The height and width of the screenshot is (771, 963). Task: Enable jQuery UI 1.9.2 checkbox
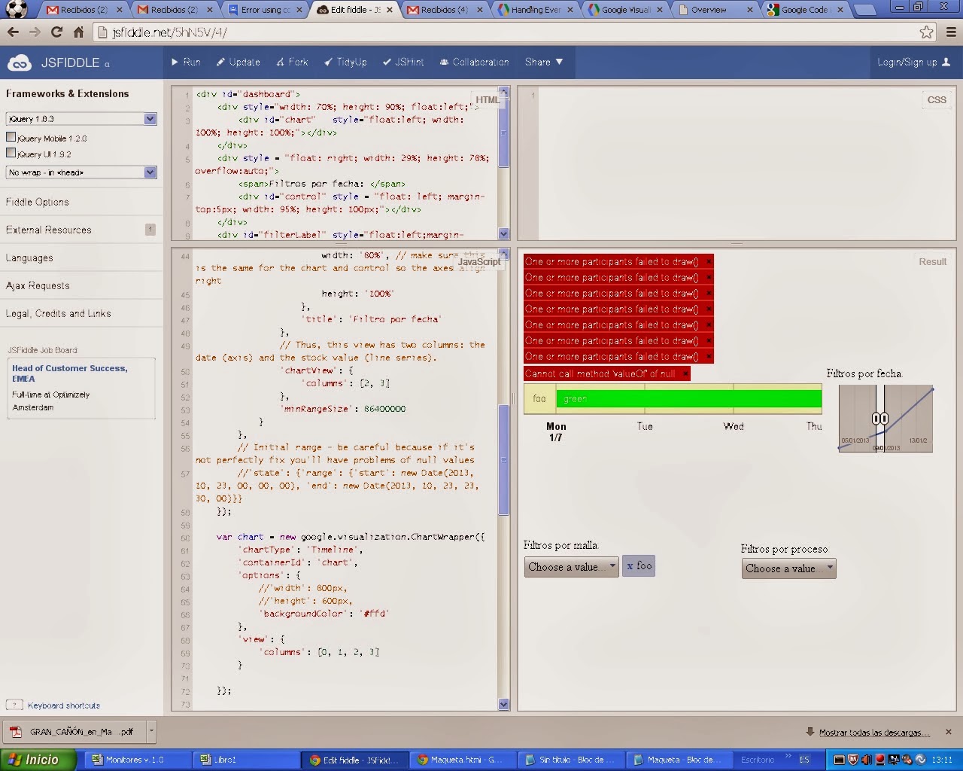pos(11,154)
